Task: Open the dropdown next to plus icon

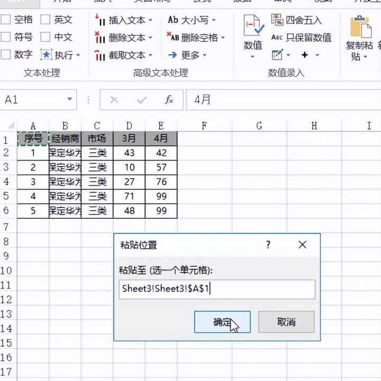Action: [x=317, y=55]
